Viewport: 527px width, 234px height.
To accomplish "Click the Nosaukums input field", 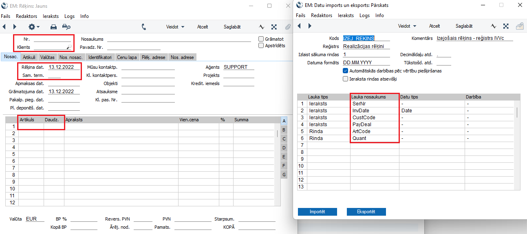I will point(179,39).
